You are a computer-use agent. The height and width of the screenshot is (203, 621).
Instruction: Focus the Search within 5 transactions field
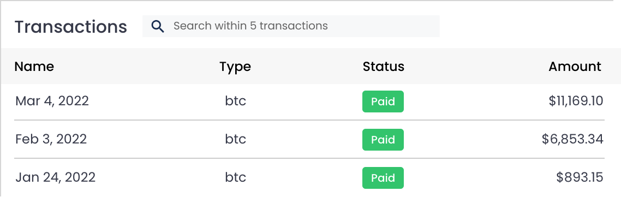(x=291, y=26)
